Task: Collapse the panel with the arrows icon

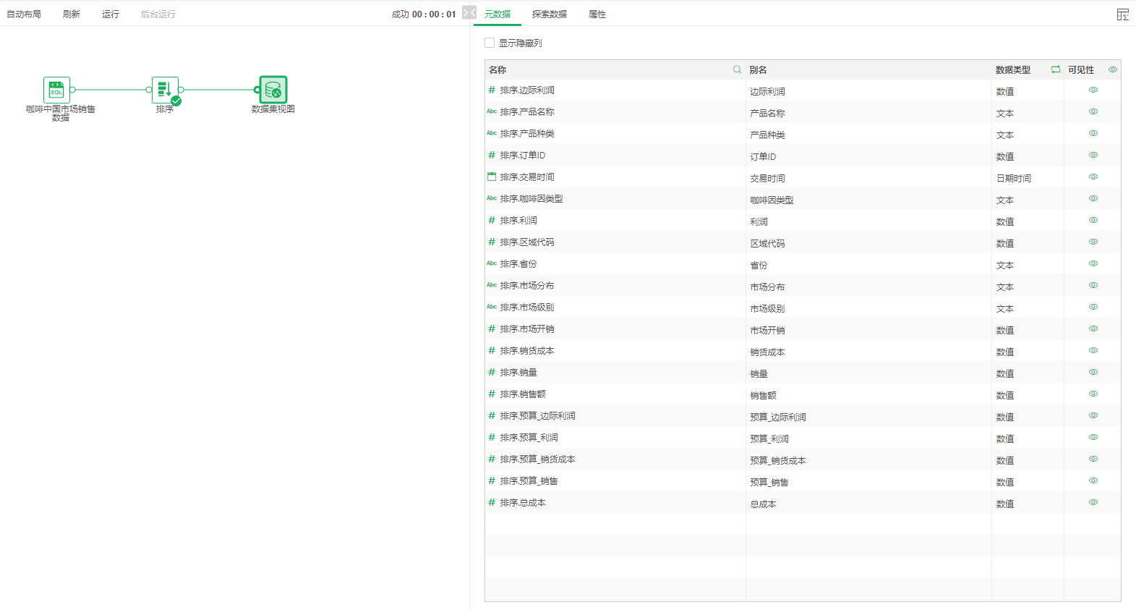Action: pyautogui.click(x=469, y=13)
